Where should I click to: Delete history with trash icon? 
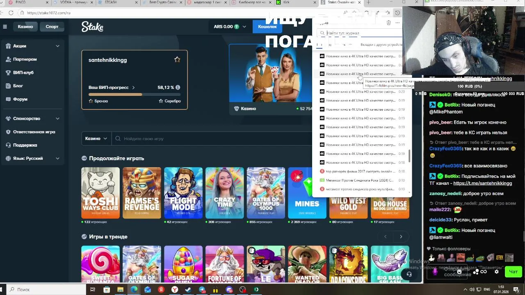pyautogui.click(x=389, y=23)
